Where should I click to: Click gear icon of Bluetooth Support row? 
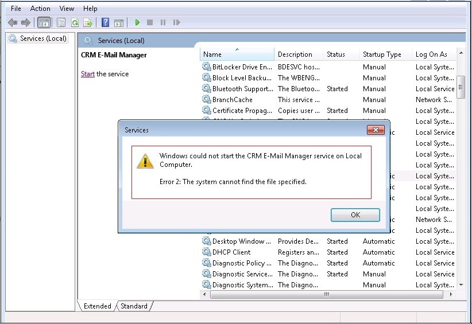(x=206, y=88)
